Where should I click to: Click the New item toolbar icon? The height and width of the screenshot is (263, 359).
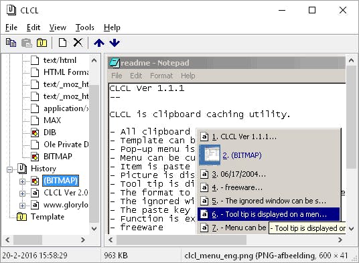62,43
